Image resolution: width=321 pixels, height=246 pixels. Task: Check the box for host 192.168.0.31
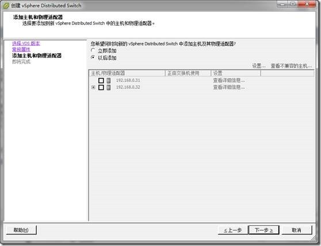coord(101,80)
